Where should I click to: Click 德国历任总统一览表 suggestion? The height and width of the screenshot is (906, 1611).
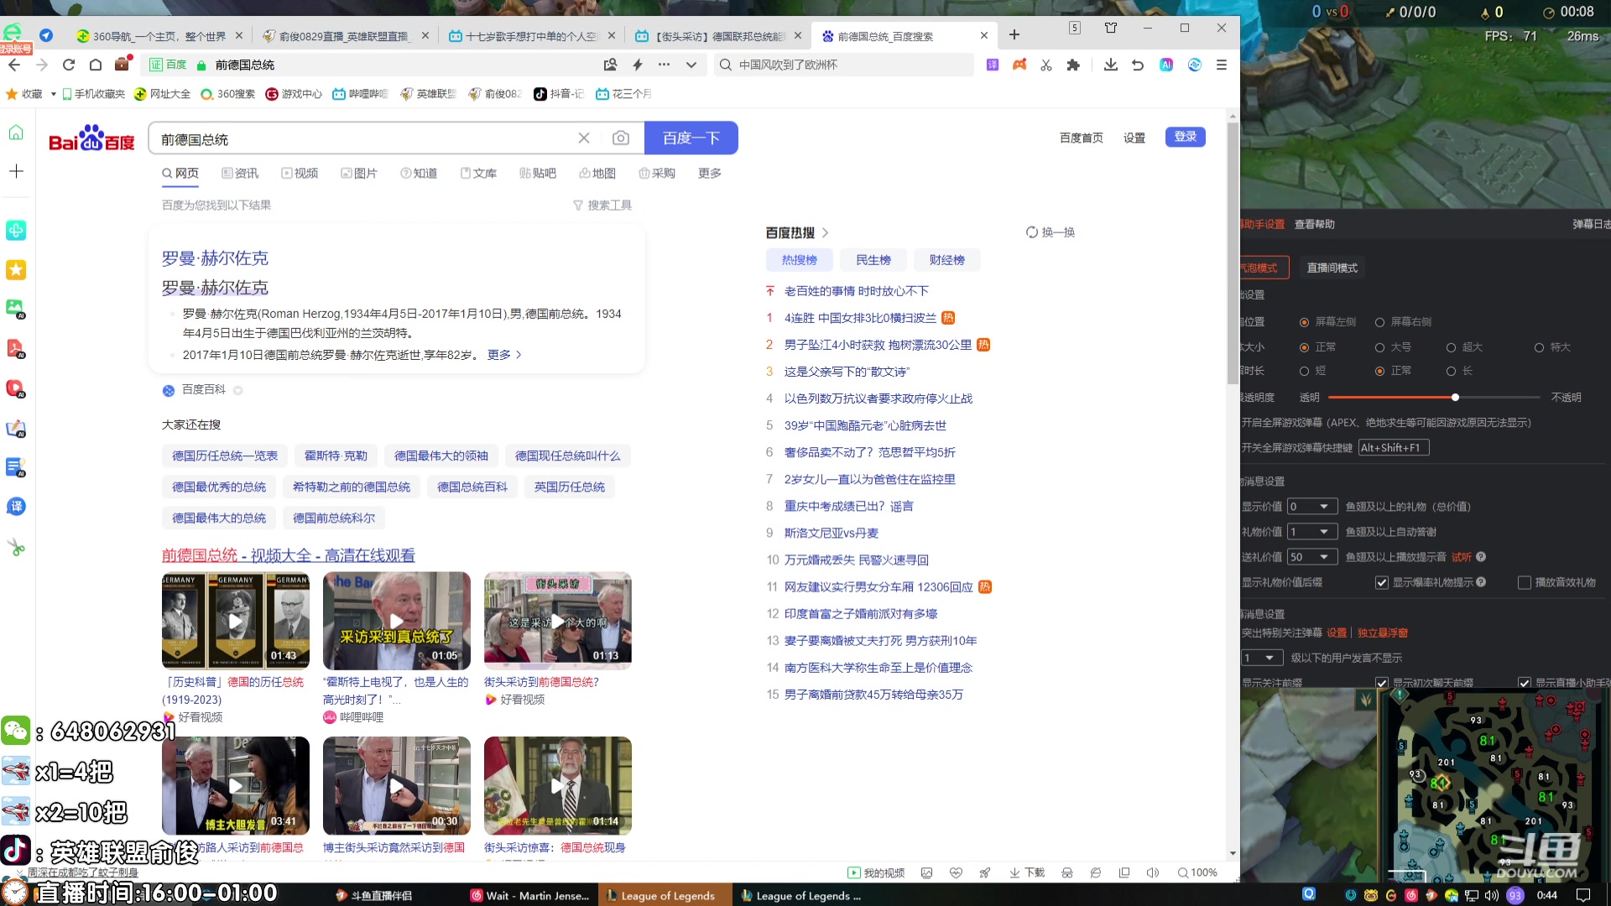(x=225, y=456)
